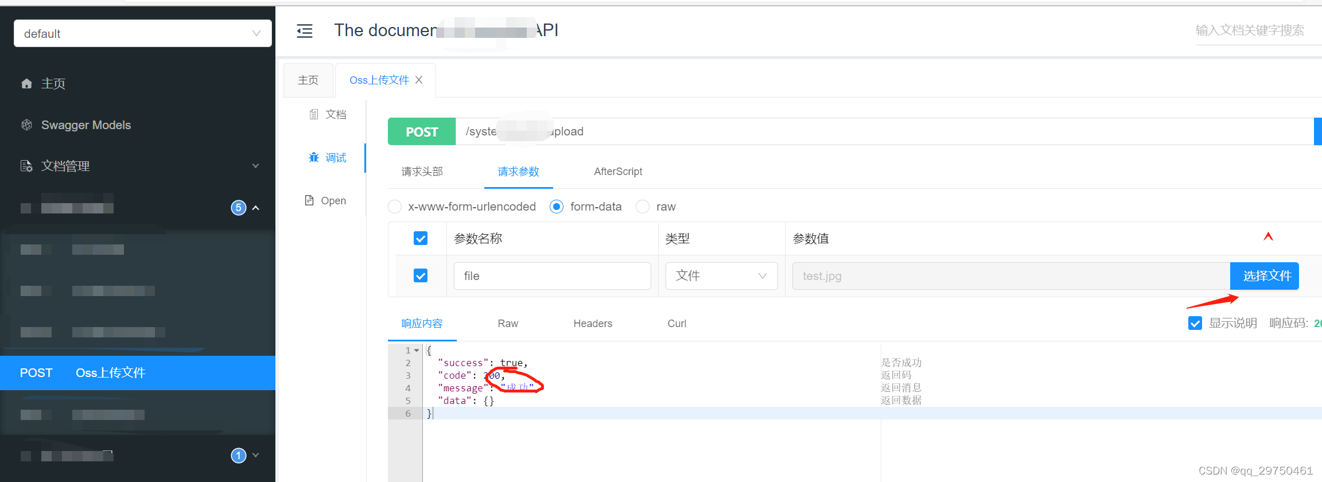Click the Open file icon
Screen dimensions: 1322x482
[x=309, y=200]
